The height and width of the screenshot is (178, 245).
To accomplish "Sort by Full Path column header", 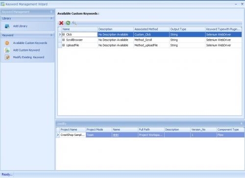I will point(151,130).
